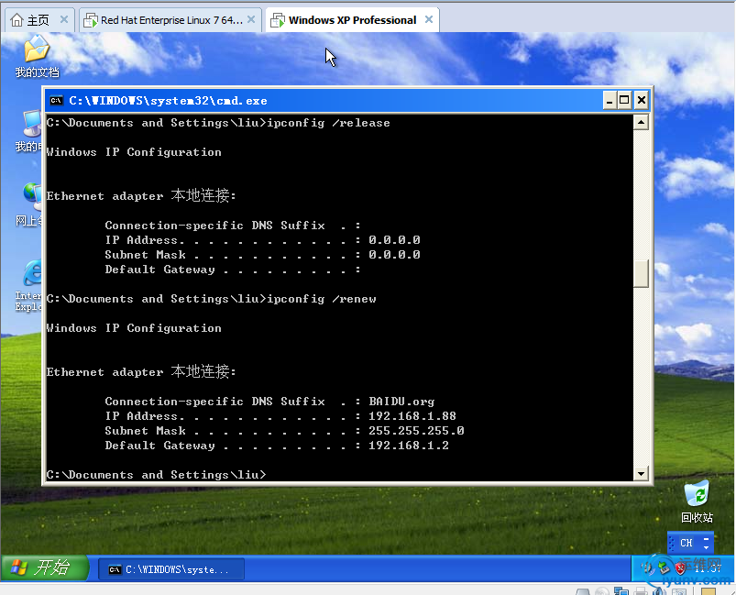Click the CH input language indicator
The image size is (736, 595).
(686, 543)
